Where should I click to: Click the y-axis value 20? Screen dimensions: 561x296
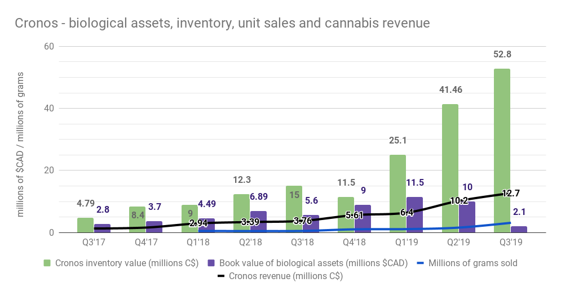[49, 171]
